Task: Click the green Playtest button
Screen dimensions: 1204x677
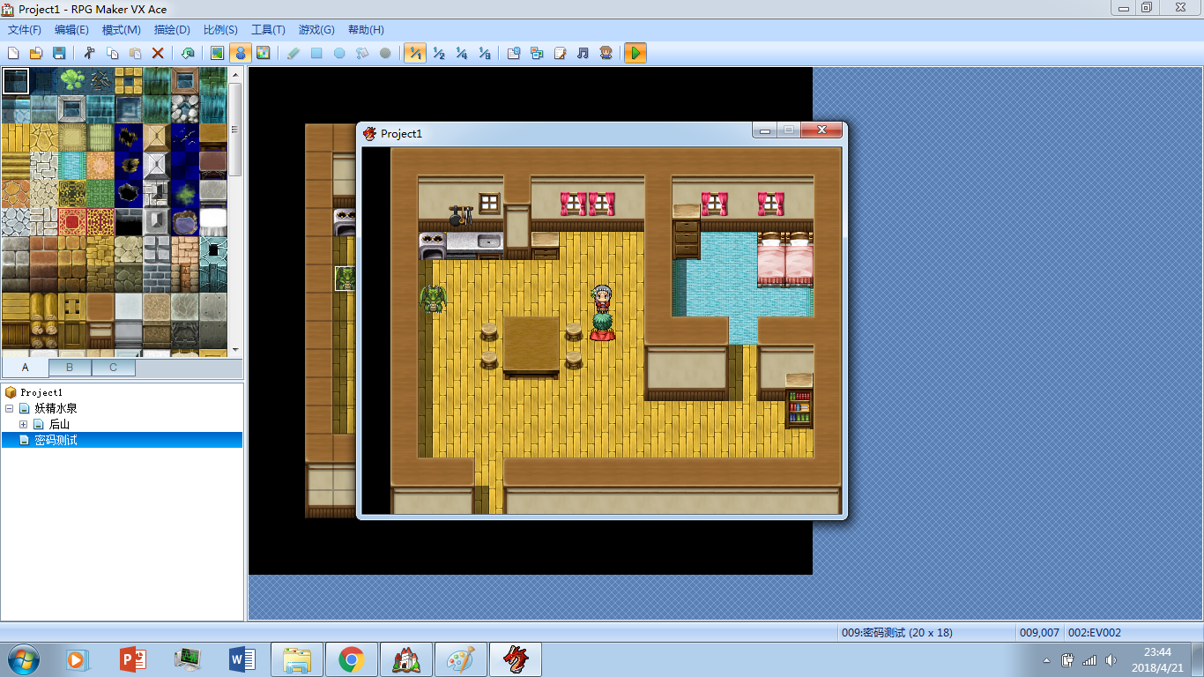Action: [635, 53]
